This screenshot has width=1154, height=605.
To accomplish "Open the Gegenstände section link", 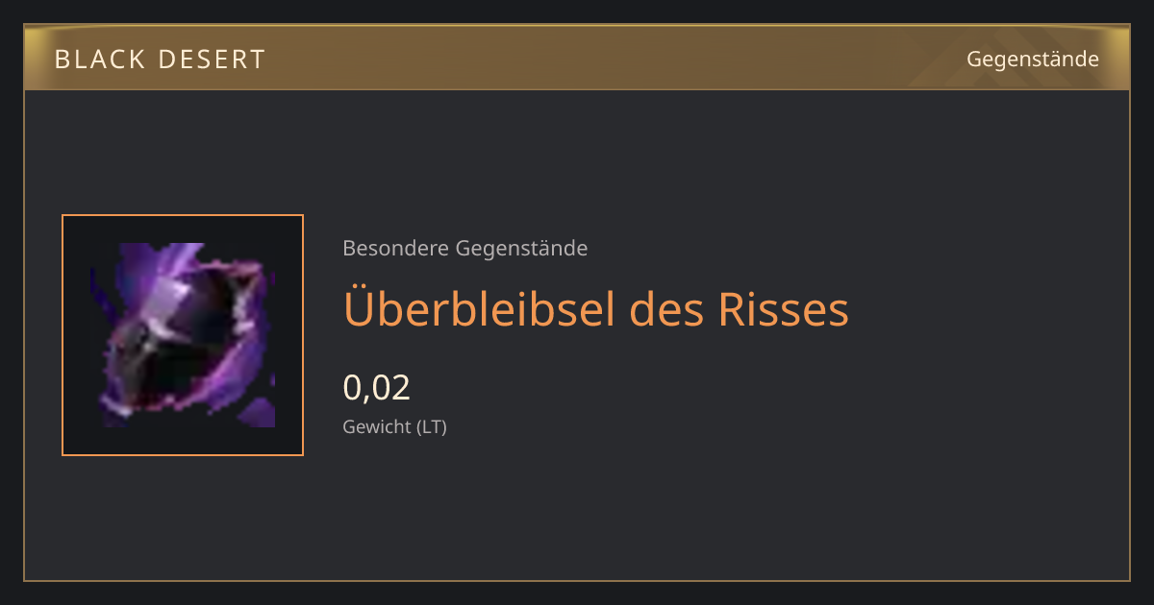I will pyautogui.click(x=1033, y=60).
